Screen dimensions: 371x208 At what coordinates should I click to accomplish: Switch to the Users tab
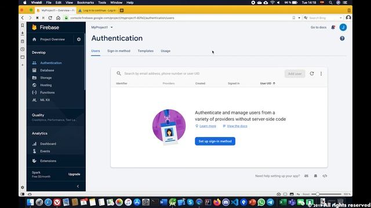96,51
